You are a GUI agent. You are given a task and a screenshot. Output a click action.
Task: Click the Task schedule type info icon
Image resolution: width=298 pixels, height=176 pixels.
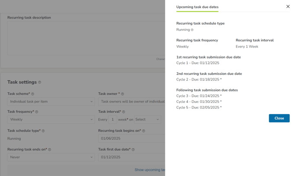(43, 131)
